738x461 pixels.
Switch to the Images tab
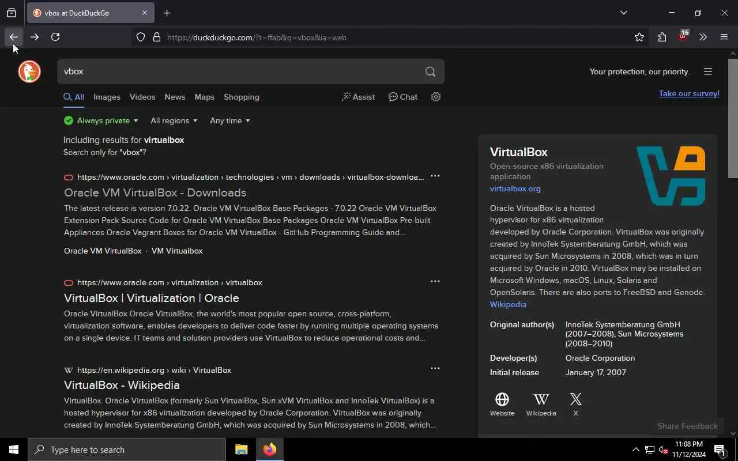[x=107, y=97]
